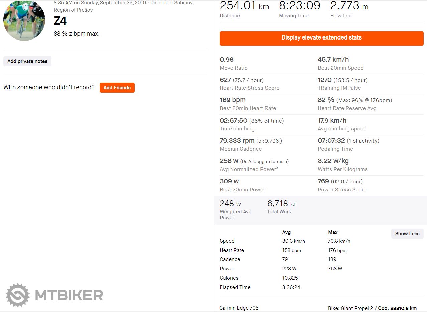Display elevate extended stats

coord(321,38)
